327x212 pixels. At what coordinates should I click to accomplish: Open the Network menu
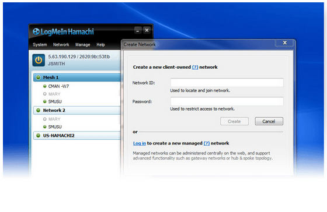61,45
